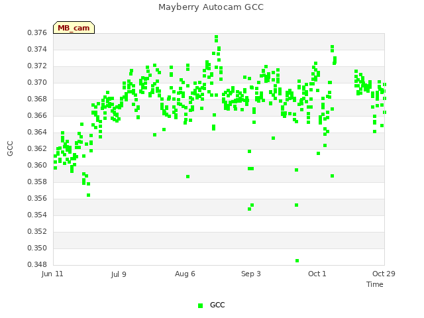
Task: Click the Jul 9 x-axis label
Action: pyautogui.click(x=119, y=274)
